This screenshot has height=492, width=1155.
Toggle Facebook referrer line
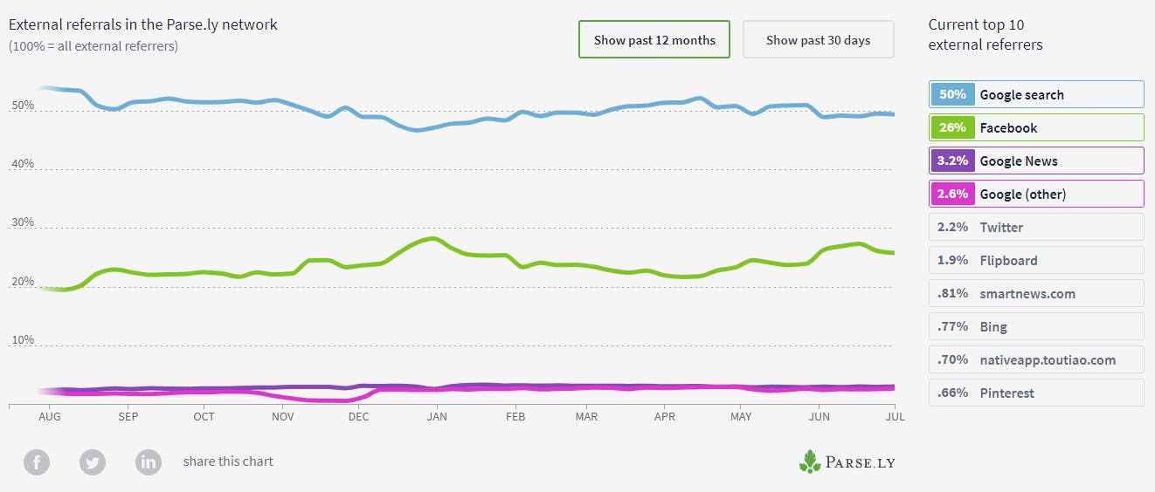pos(1036,127)
